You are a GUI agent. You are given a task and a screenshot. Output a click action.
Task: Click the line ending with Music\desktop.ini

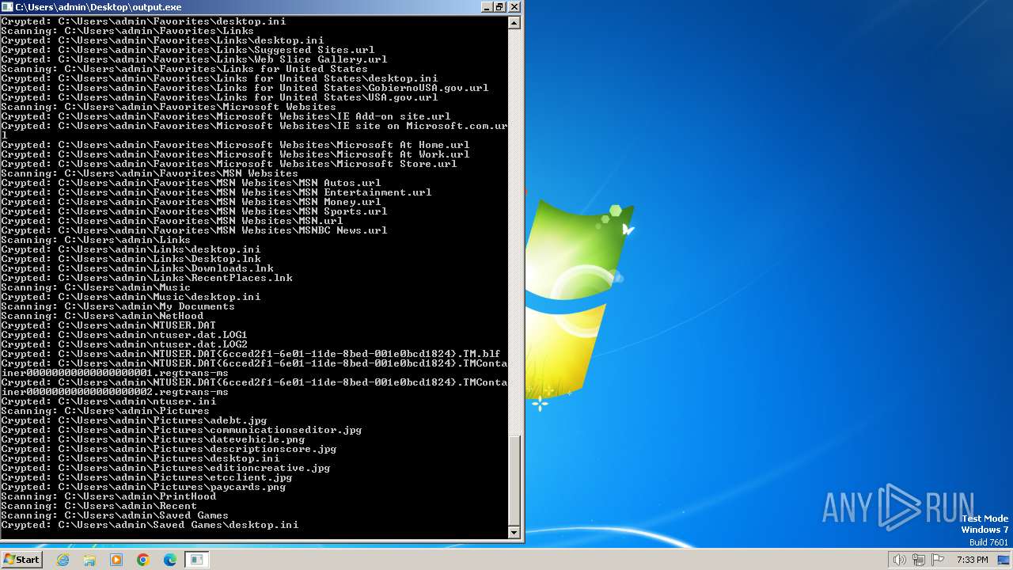(x=131, y=297)
